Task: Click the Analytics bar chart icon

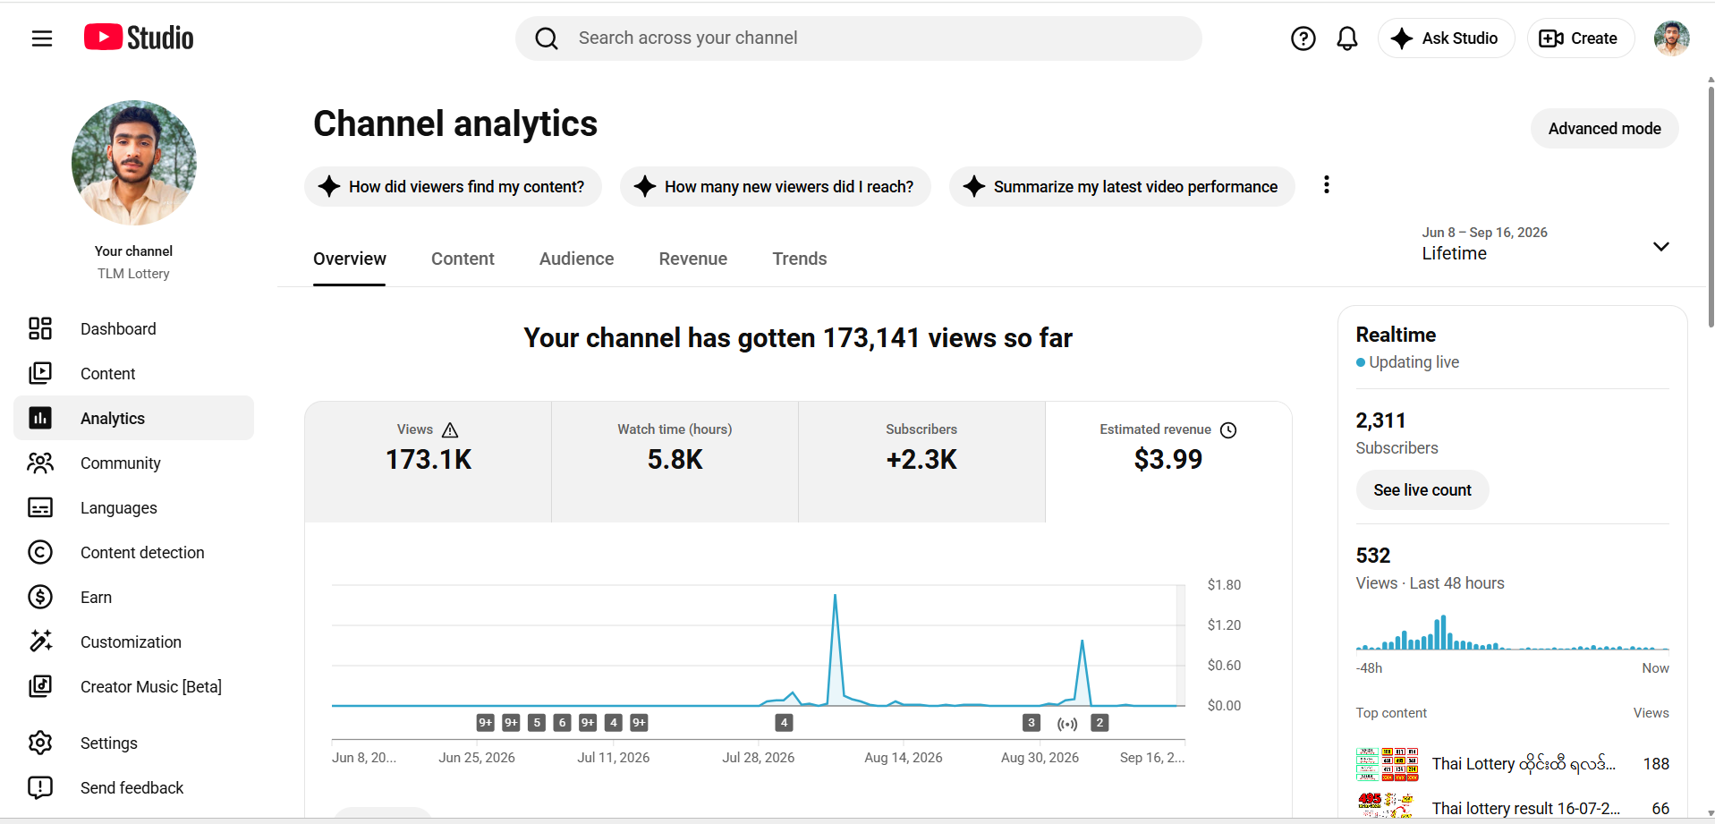Action: pos(40,418)
